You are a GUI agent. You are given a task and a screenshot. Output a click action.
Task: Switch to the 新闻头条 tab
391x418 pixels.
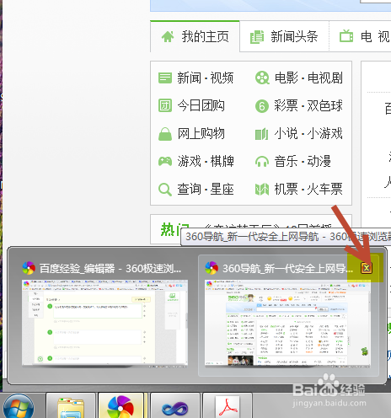(x=284, y=37)
